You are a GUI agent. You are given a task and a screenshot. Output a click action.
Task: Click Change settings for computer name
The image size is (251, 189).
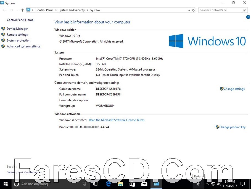pyautogui.click(x=234, y=89)
